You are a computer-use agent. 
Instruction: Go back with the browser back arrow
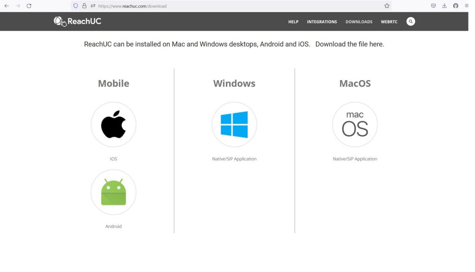pos(6,6)
